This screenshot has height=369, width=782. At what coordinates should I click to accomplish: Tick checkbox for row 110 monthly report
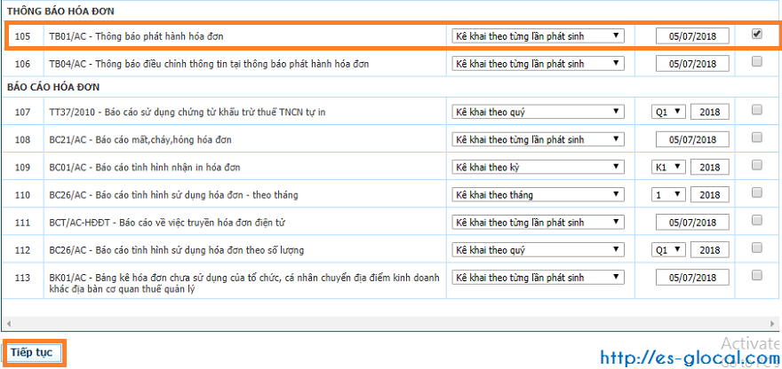[757, 192]
